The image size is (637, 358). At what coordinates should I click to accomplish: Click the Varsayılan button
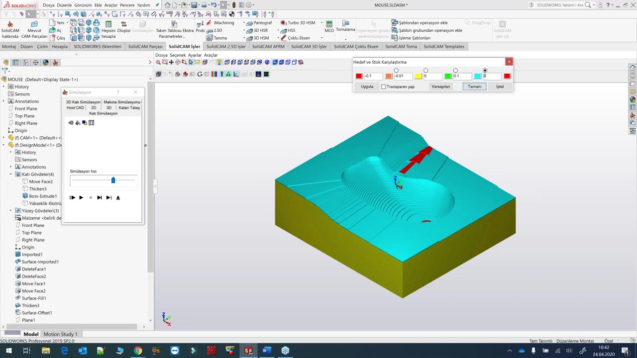[x=441, y=87]
